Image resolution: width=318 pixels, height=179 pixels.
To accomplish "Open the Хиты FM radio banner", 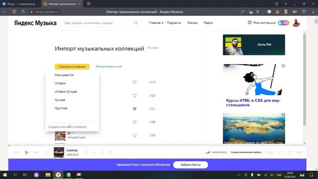I will point(254,45).
